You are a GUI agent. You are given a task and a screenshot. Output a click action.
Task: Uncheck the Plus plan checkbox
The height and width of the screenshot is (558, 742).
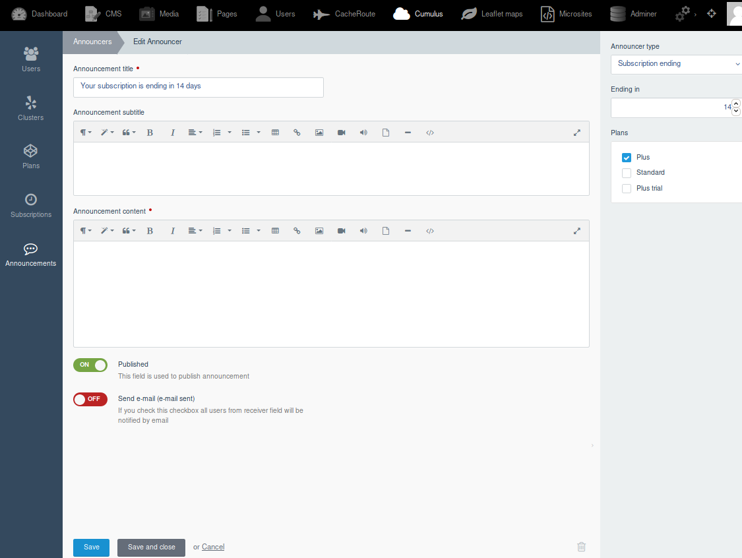(x=627, y=158)
